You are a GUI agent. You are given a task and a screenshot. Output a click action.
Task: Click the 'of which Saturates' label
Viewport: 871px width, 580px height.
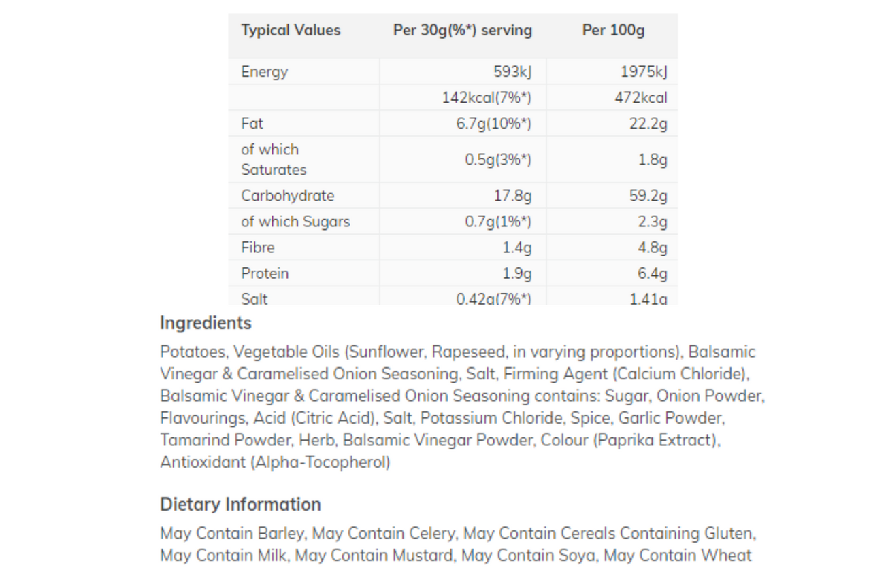click(x=274, y=160)
